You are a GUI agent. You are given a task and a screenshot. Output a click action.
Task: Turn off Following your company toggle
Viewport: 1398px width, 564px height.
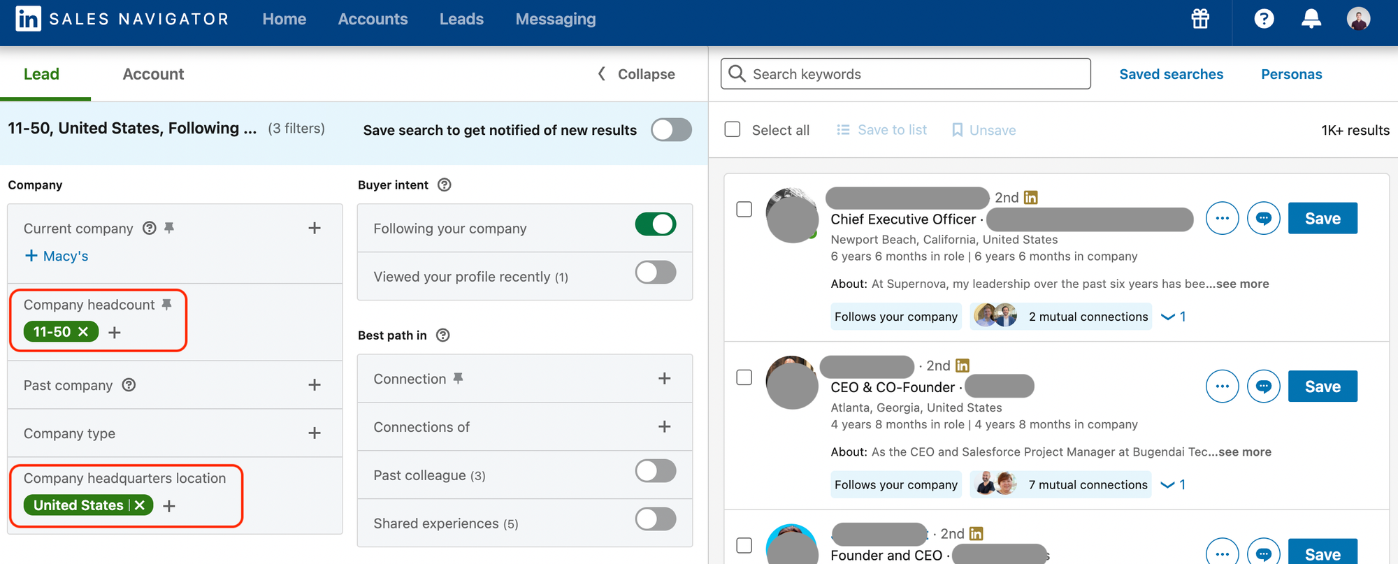click(x=656, y=224)
